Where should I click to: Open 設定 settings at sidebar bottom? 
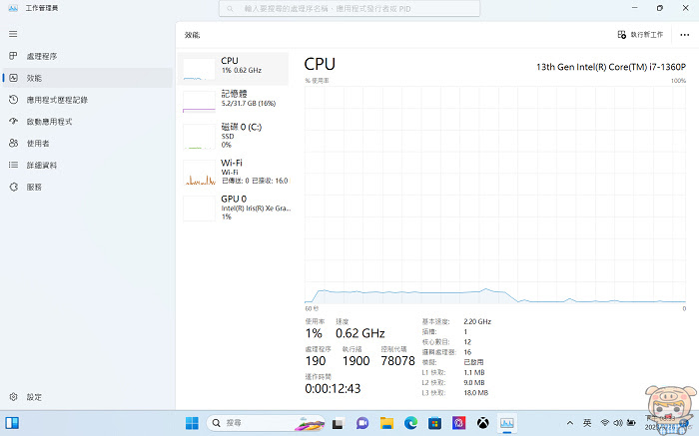(x=87, y=397)
